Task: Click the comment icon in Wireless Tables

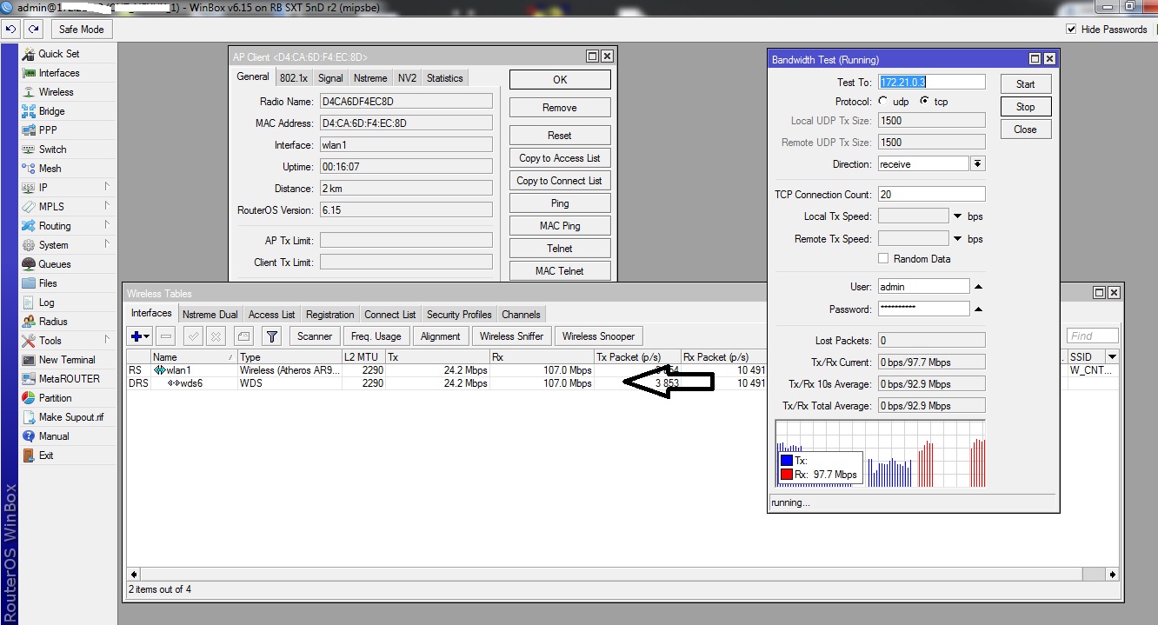Action: (244, 336)
